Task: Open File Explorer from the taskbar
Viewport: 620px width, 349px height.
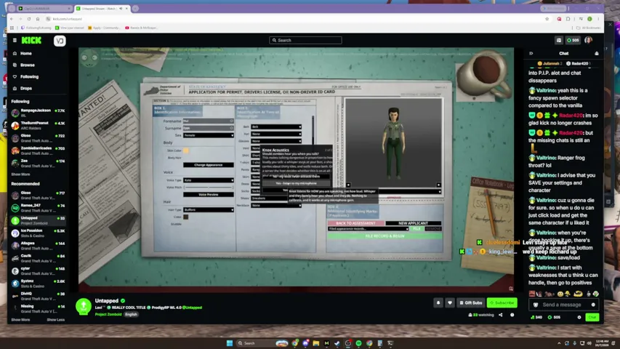Action: 316,343
